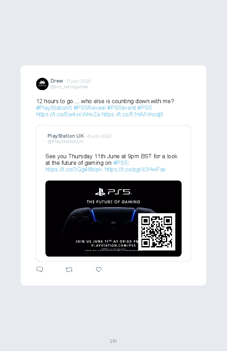This screenshot has width=227, height=351.
Task: Follow the t.co/51niMVncqB link
Action: pyautogui.click(x=132, y=114)
